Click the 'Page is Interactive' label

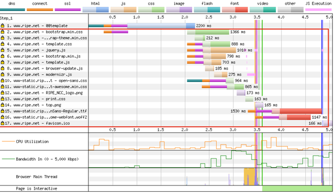coord(37,189)
